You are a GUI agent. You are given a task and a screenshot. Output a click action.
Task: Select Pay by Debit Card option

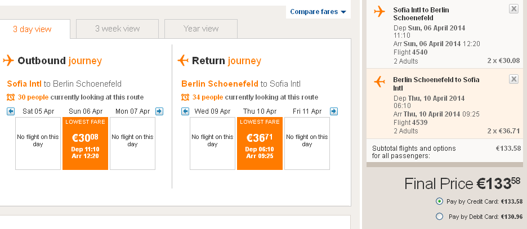click(439, 216)
